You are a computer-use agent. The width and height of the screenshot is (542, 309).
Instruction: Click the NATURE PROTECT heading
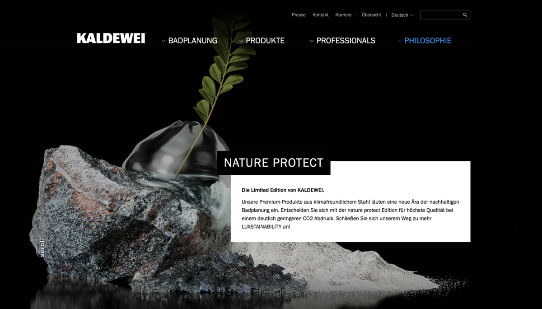coord(274,163)
